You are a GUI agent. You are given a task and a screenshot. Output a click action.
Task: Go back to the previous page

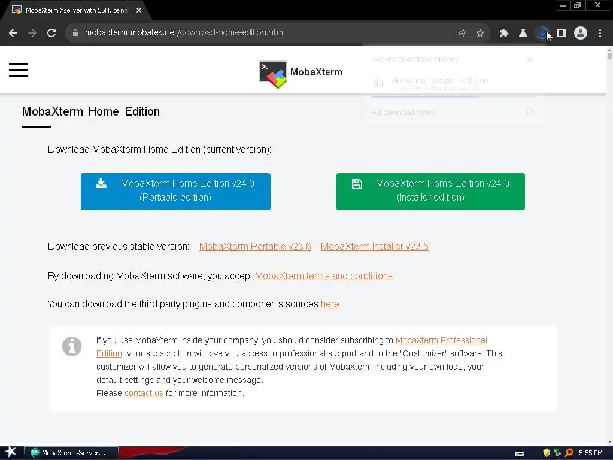coord(13,33)
